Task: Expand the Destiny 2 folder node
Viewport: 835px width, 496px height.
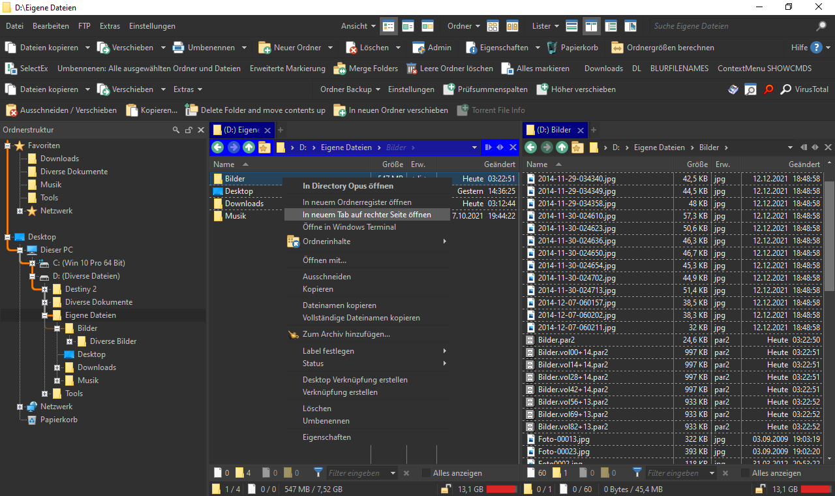Action: [x=44, y=289]
